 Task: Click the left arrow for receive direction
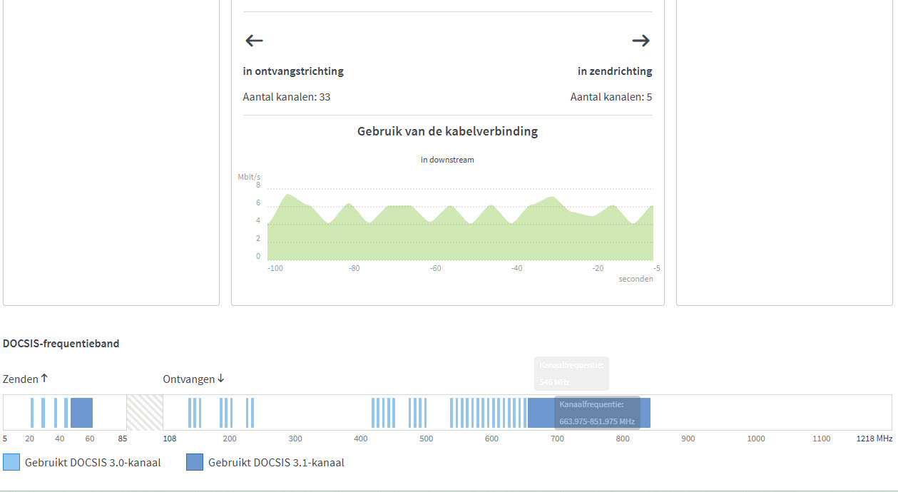254,41
